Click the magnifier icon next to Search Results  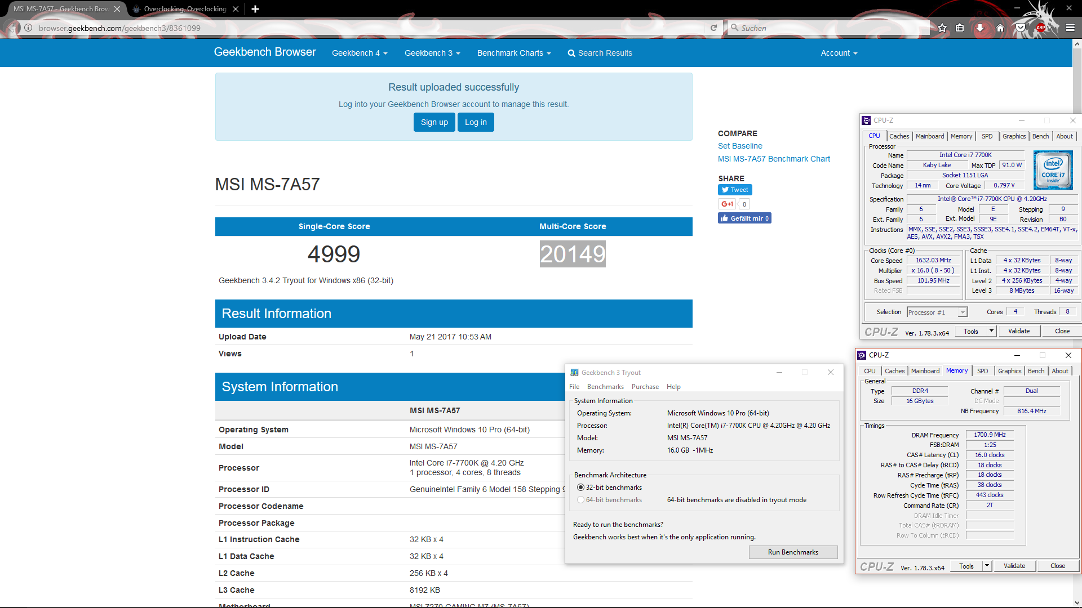coord(571,53)
